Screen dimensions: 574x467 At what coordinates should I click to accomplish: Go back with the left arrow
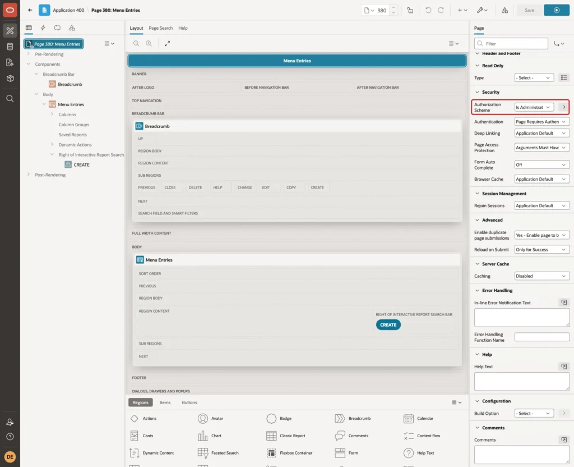(30, 10)
